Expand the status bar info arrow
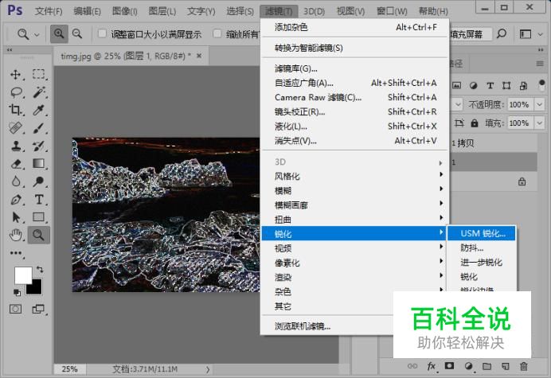 pyautogui.click(x=208, y=369)
